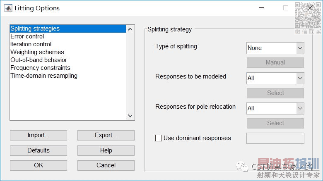Confirm with the OK button
This screenshot has width=323, height=181.
[x=39, y=165]
